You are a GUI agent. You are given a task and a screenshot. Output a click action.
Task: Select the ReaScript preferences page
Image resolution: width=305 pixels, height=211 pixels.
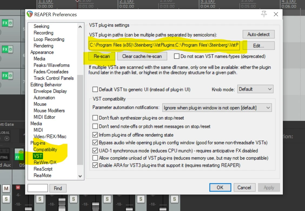point(43,169)
